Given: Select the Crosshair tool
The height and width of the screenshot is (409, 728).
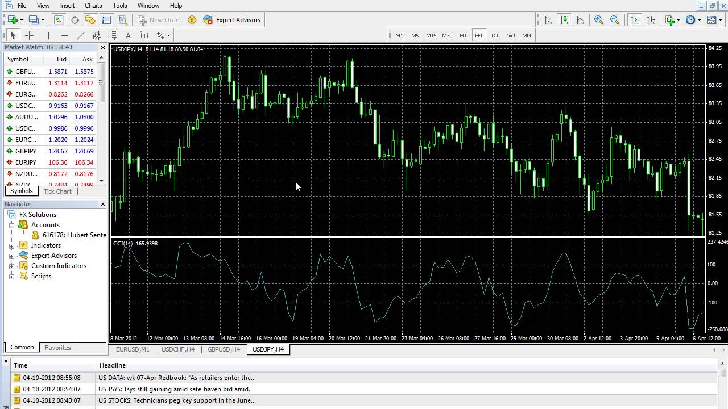Looking at the screenshot, I should pyautogui.click(x=29, y=35).
